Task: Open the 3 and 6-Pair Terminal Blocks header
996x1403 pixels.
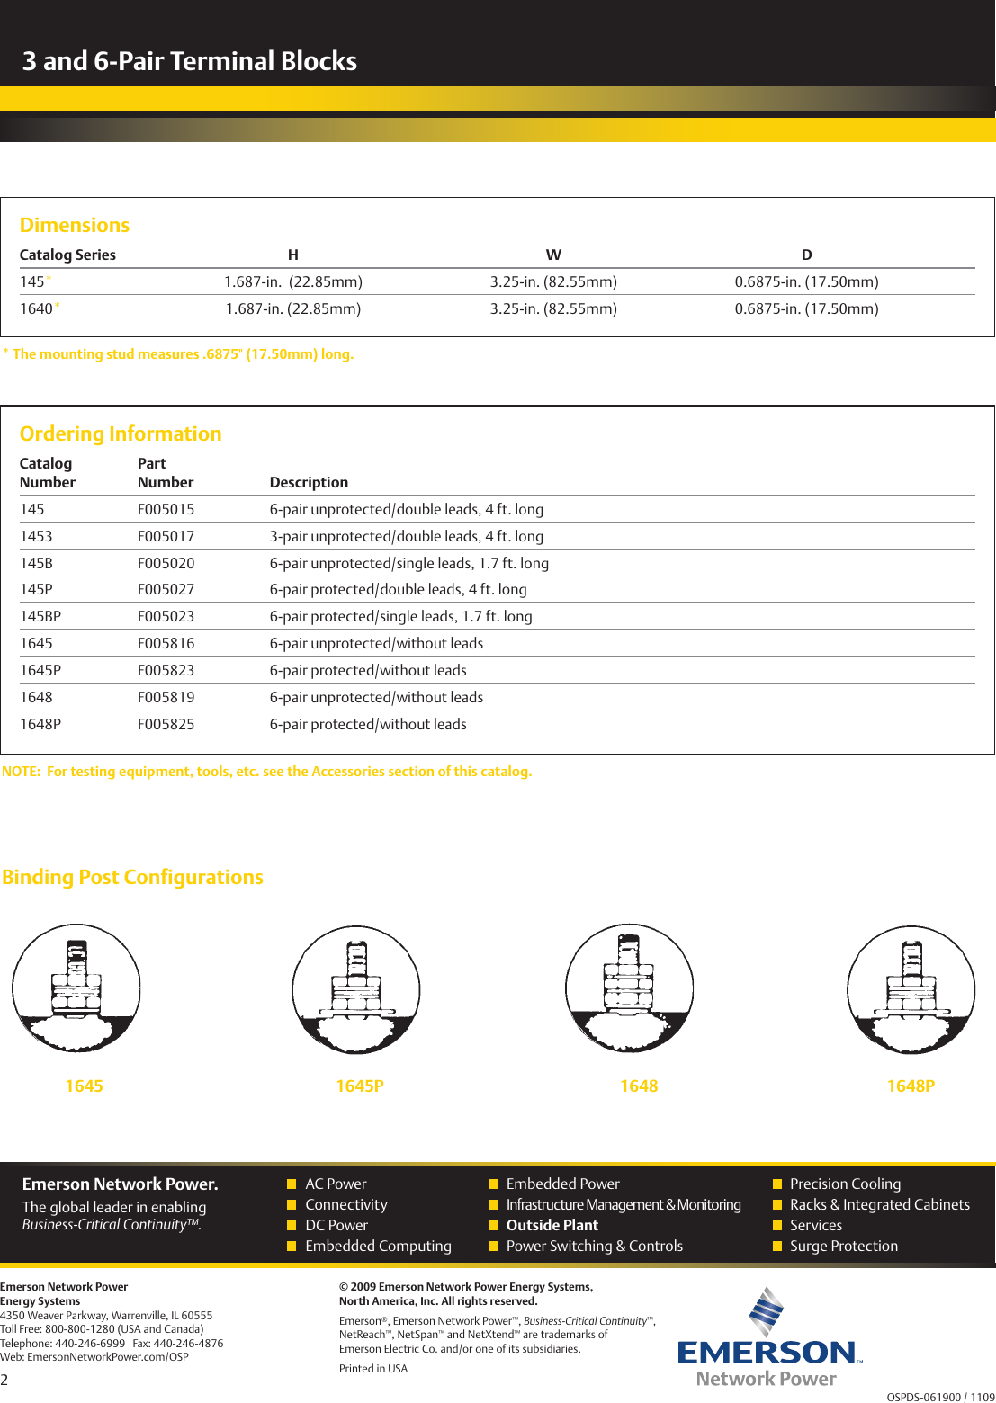Action: (191, 61)
